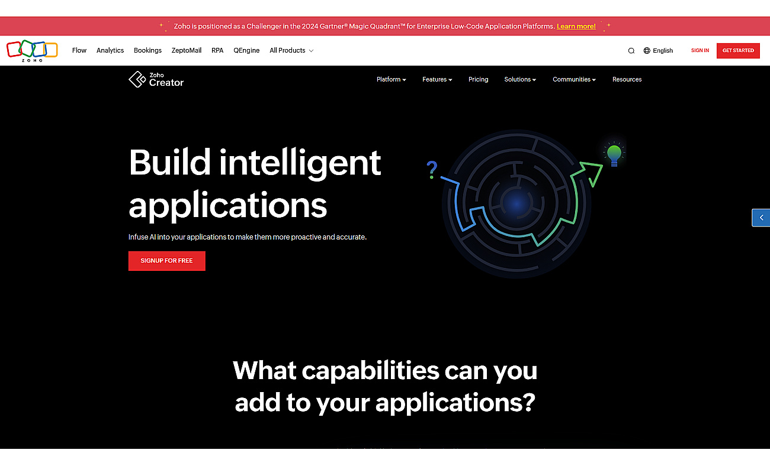Click the Build intelligent applications heading
The height and width of the screenshot is (466, 770).
point(255,183)
